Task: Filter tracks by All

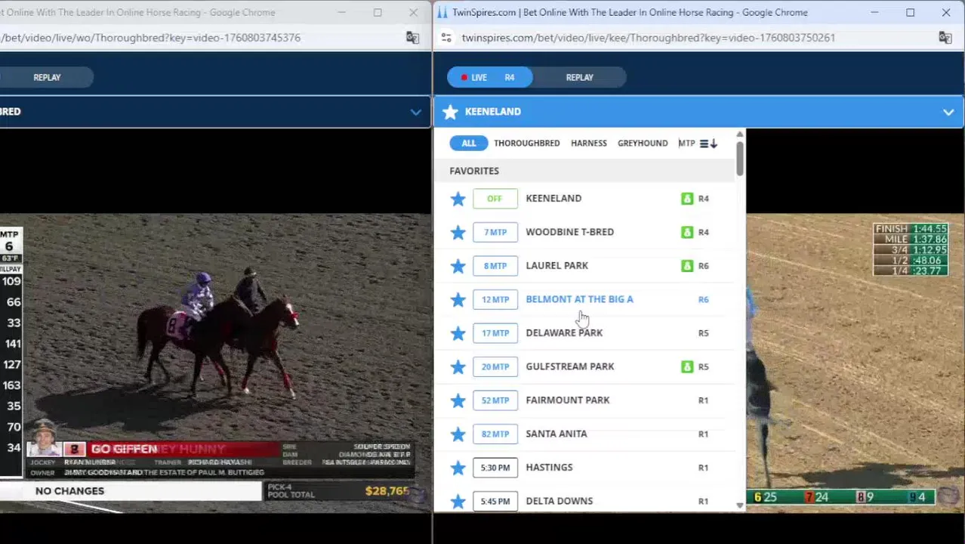Action: coord(469,143)
